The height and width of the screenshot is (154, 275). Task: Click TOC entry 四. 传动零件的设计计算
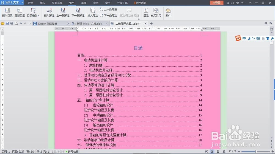click(140, 85)
